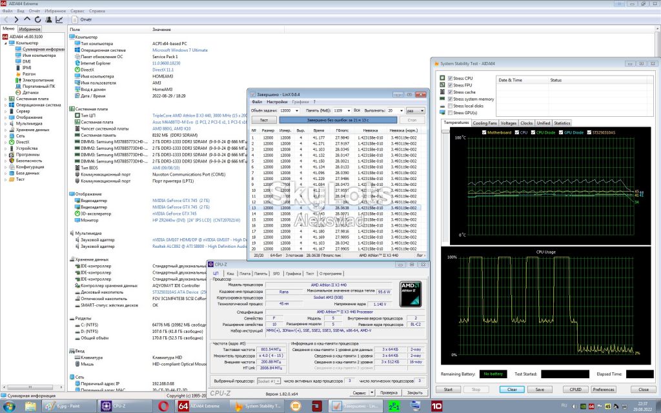Expand the Сервер tree node
661x413 pixels.
[5, 111]
